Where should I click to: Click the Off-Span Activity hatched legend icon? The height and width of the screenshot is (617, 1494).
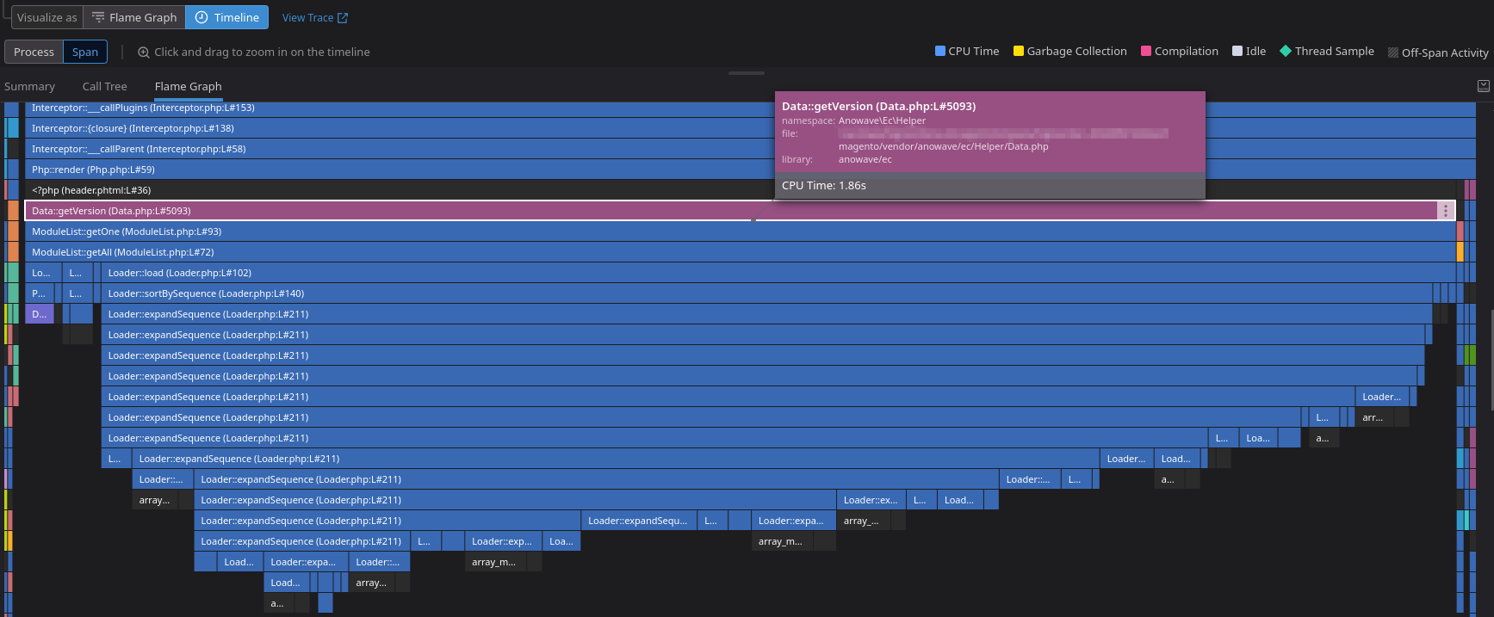pos(1393,52)
